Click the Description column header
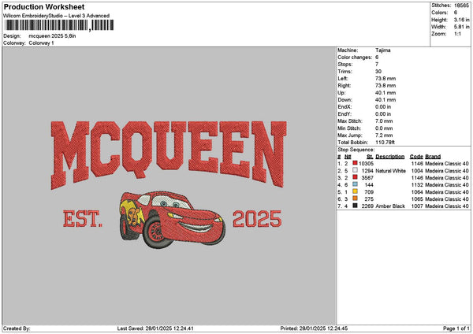Screen dimensions: 473x334 (x=389, y=157)
